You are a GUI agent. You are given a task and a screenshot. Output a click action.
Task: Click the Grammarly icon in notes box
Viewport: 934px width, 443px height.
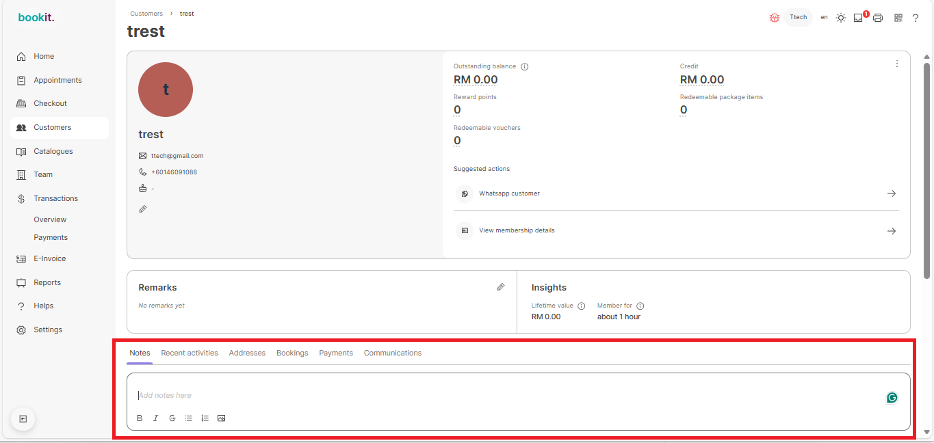tap(892, 398)
